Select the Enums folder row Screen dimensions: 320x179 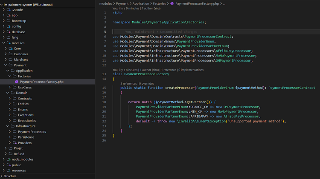[47, 109]
